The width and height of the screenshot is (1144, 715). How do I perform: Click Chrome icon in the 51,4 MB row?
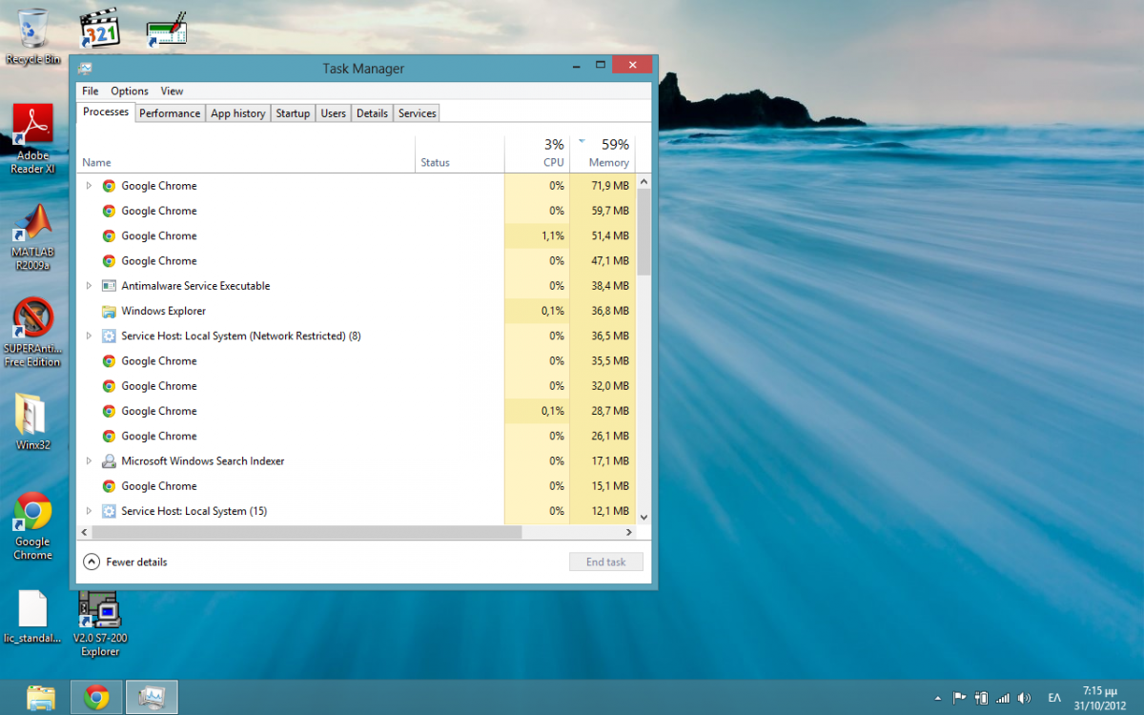pyautogui.click(x=109, y=235)
